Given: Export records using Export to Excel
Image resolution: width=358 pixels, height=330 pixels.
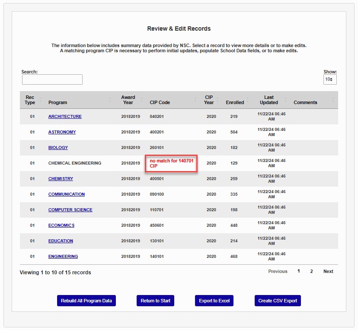Looking at the screenshot, I should 214,301.
